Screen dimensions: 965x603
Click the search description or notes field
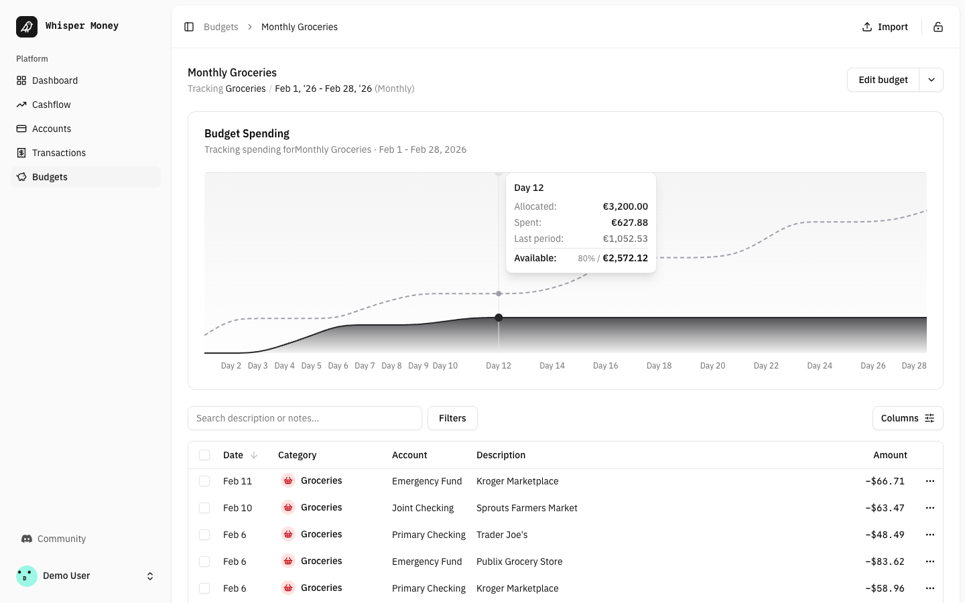305,418
